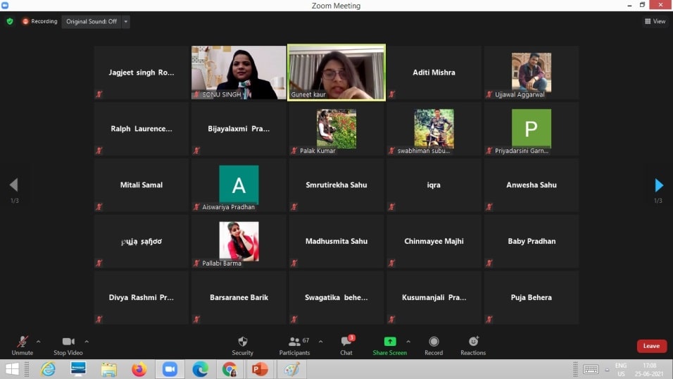Start recording with the Record icon
Screen dimensions: 673x379
434,342
